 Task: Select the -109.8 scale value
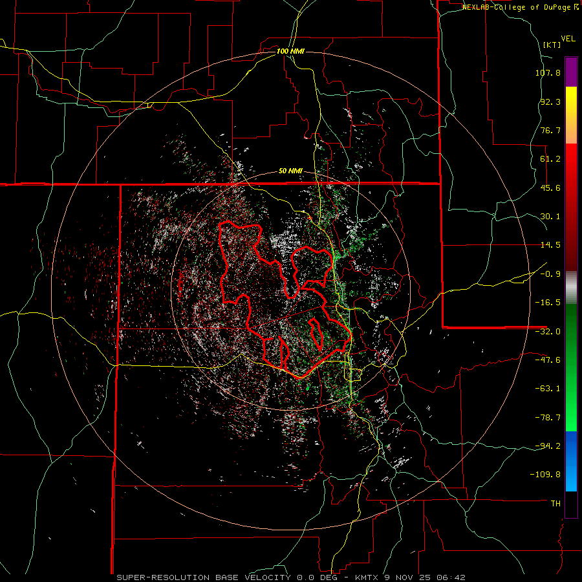coord(545,475)
